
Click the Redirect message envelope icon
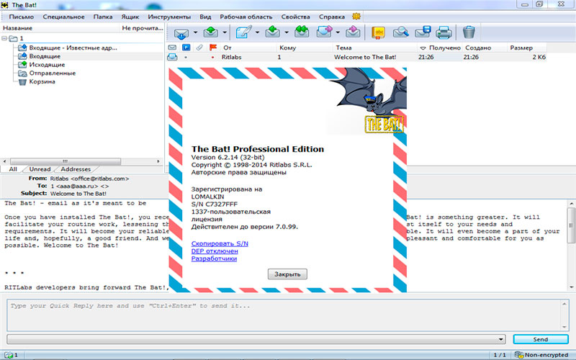353,32
